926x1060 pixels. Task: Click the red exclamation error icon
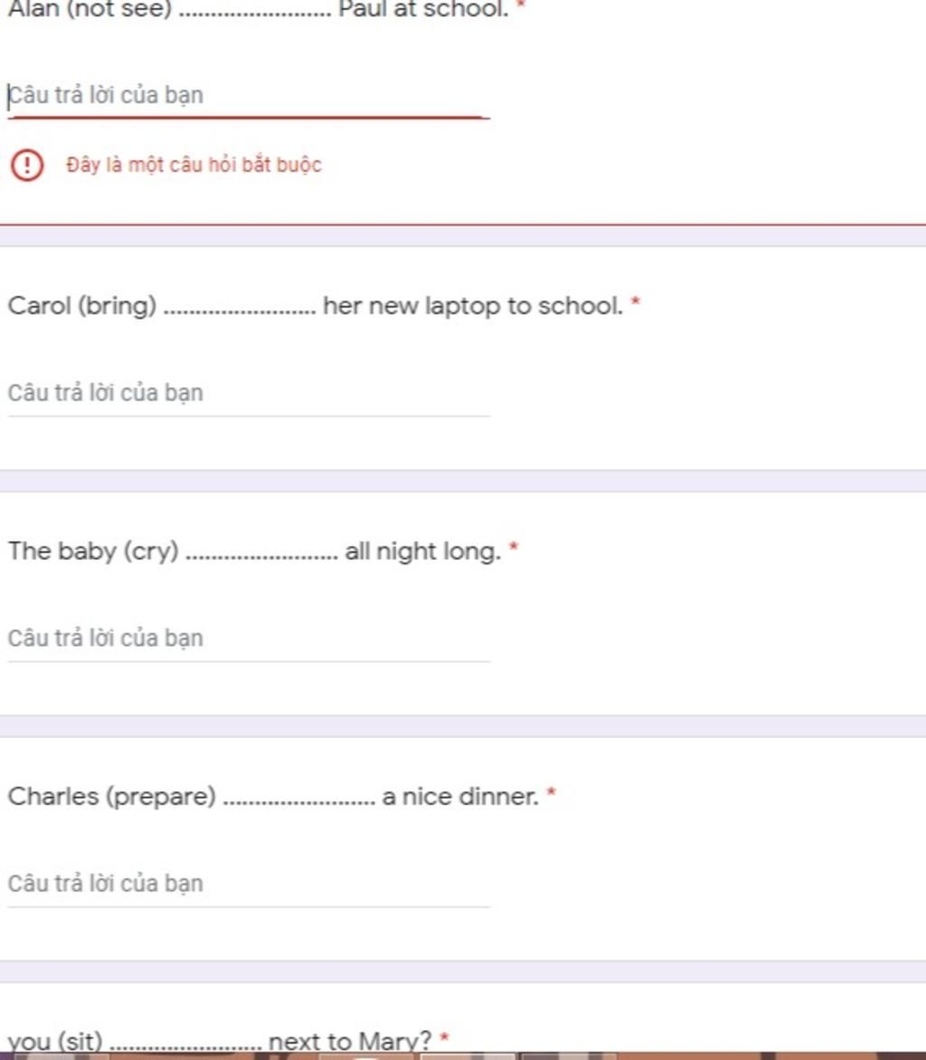tap(27, 166)
